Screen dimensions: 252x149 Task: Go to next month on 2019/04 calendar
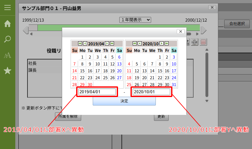tap(107, 44)
